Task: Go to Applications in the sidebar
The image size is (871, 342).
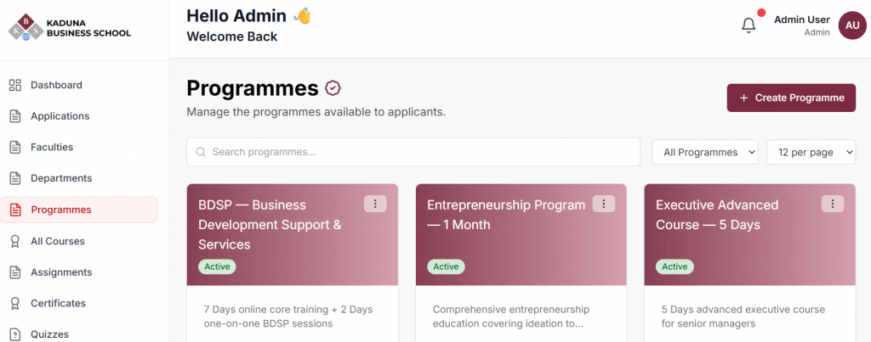Action: point(60,116)
